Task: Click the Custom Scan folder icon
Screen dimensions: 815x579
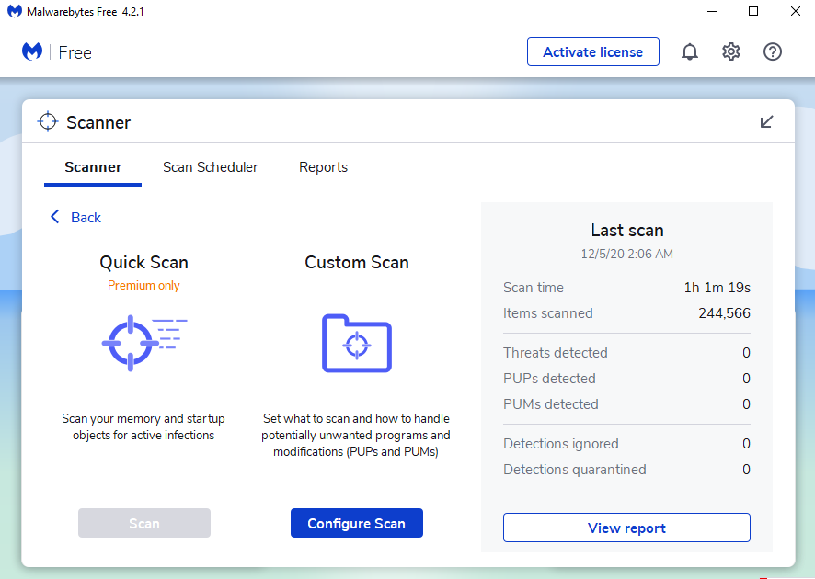Action: tap(357, 343)
